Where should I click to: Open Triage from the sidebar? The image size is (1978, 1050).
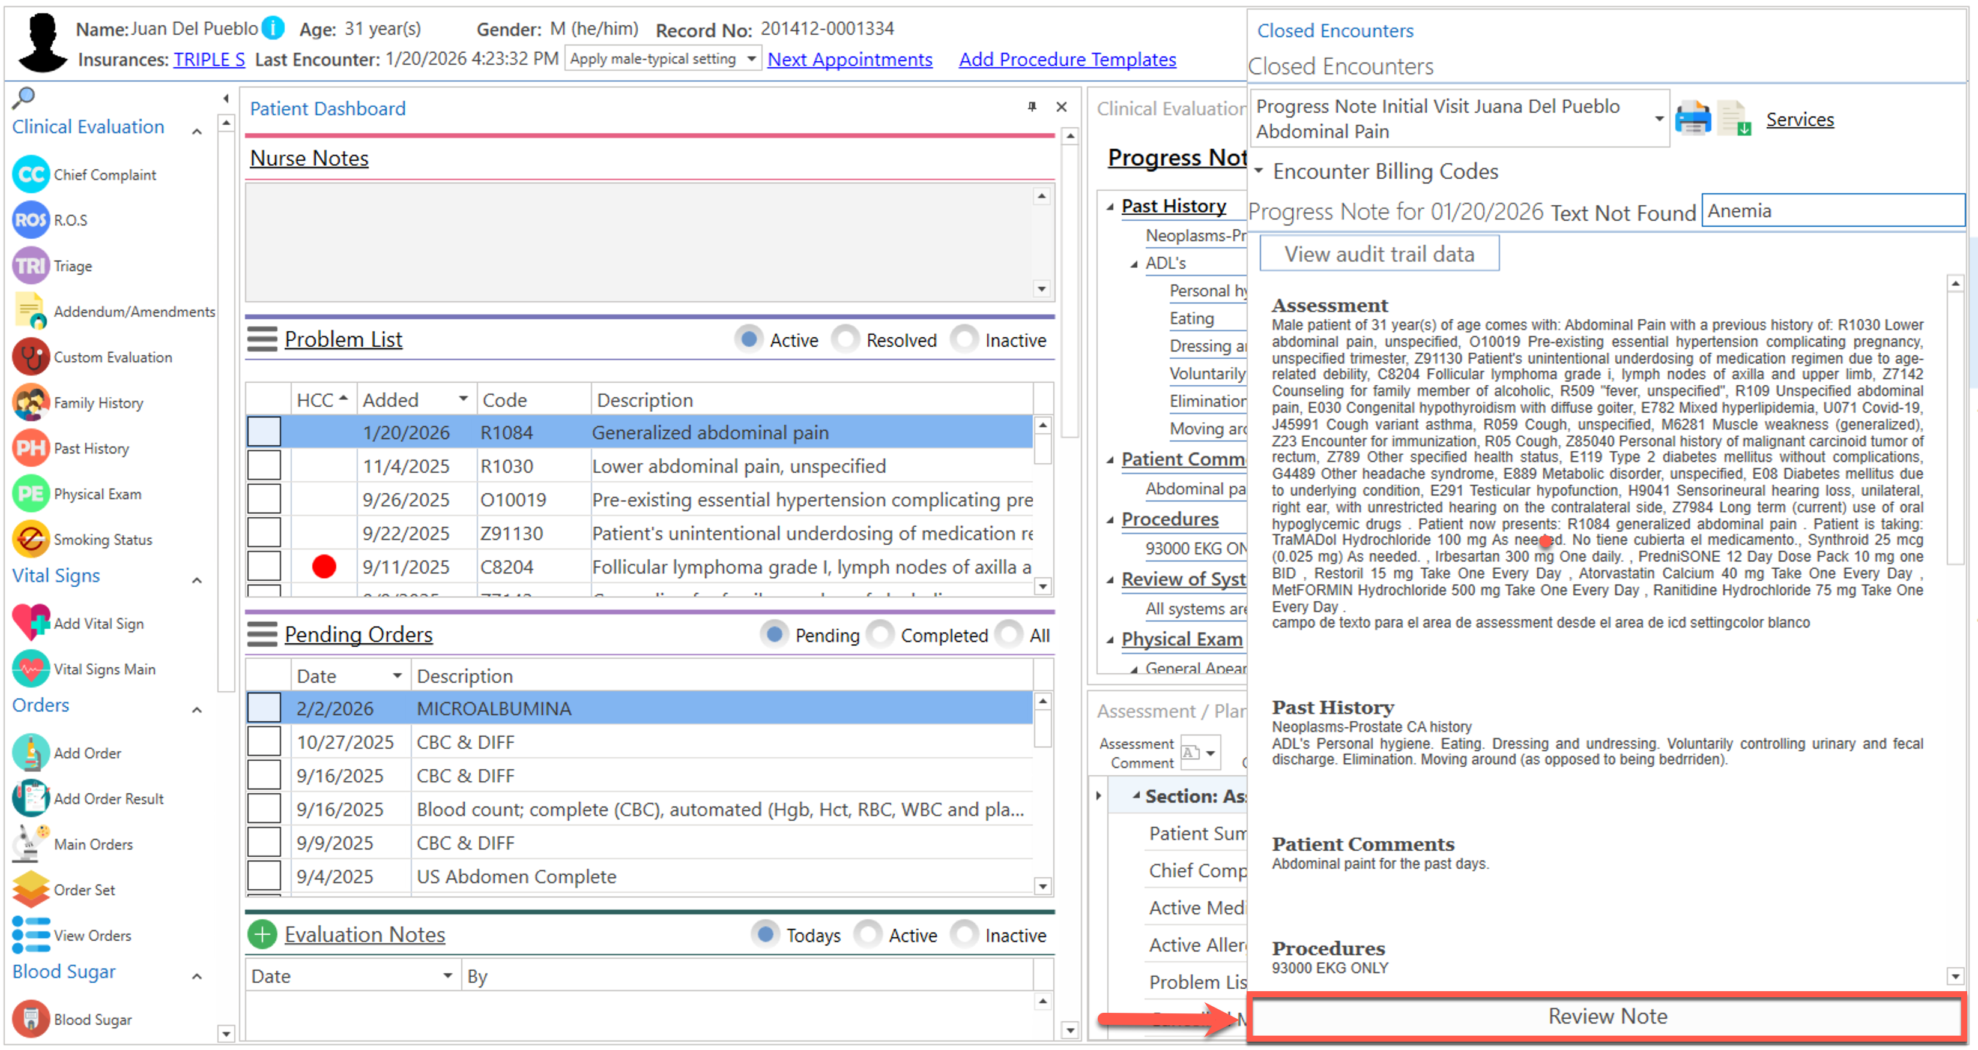point(31,266)
